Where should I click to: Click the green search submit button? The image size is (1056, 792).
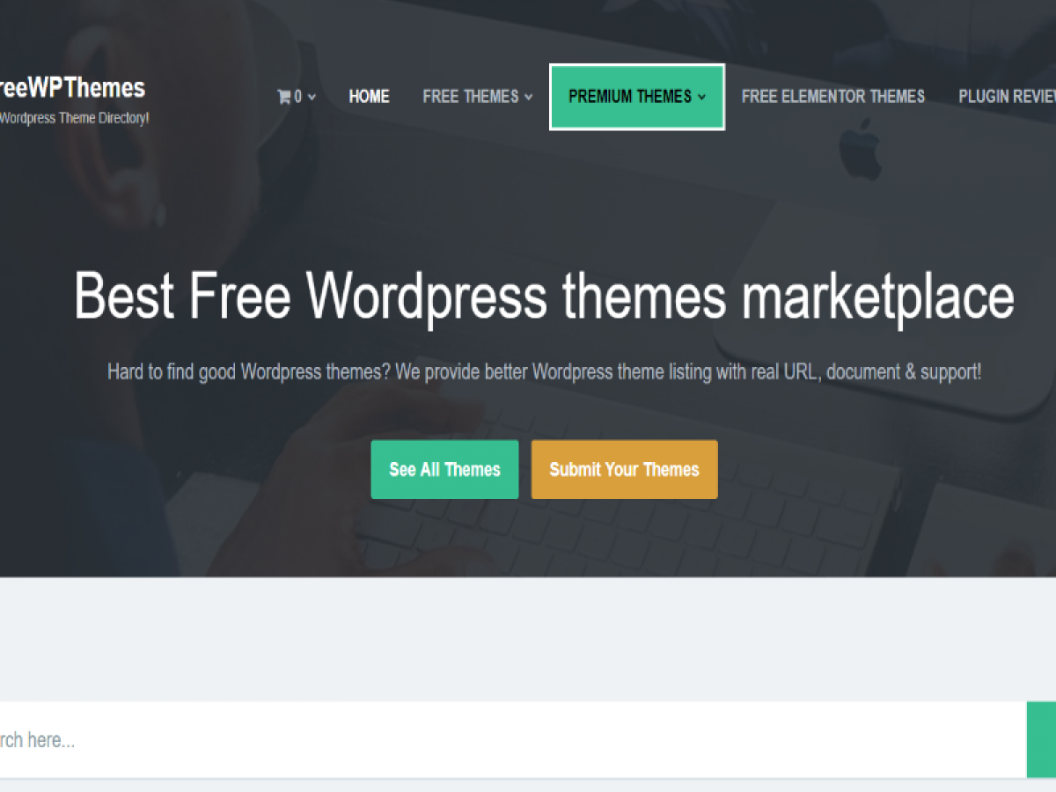coord(1042,740)
